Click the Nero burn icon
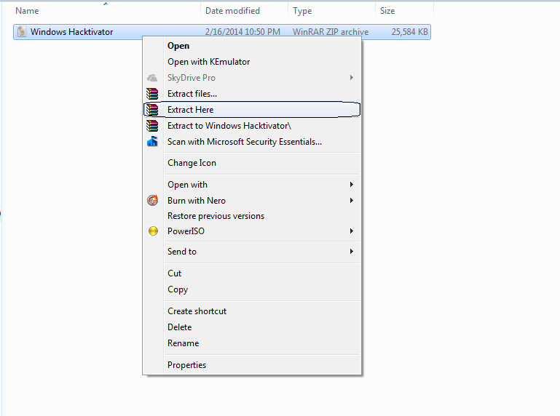The image size is (560, 416). [x=152, y=200]
